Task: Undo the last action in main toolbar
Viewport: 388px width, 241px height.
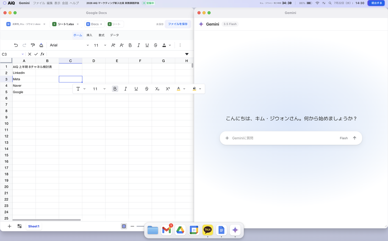Action: (x=16, y=45)
